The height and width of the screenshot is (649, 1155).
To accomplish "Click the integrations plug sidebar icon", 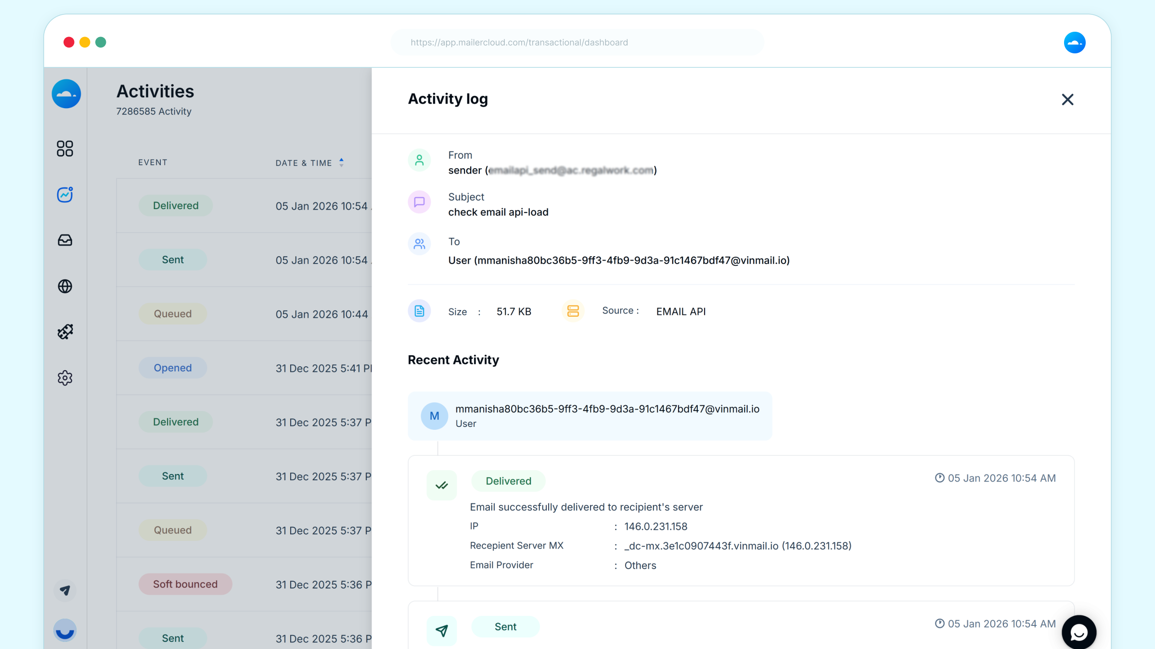I will pos(65,332).
